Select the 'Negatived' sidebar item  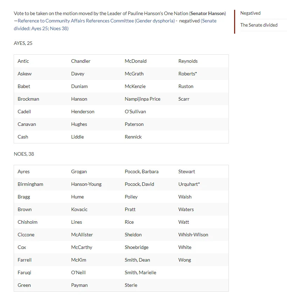[x=251, y=13]
